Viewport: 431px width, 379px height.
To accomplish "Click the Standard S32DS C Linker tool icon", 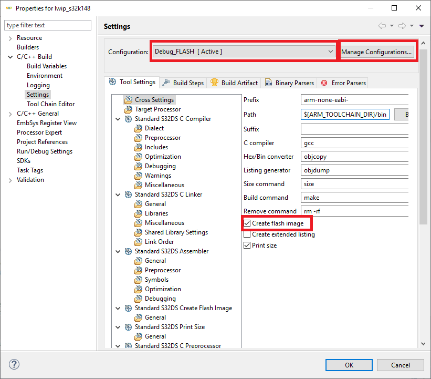I will pos(128,194).
